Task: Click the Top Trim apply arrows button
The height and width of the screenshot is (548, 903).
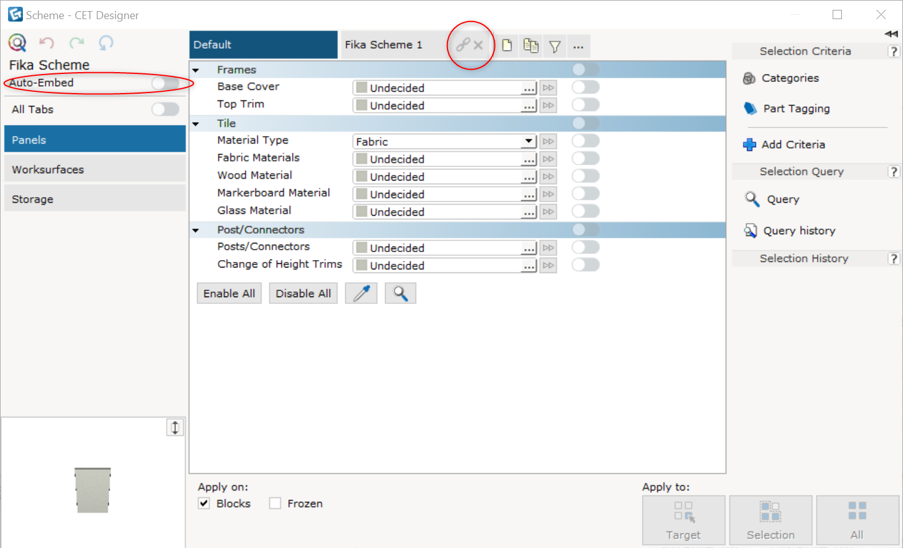Action: click(x=549, y=105)
